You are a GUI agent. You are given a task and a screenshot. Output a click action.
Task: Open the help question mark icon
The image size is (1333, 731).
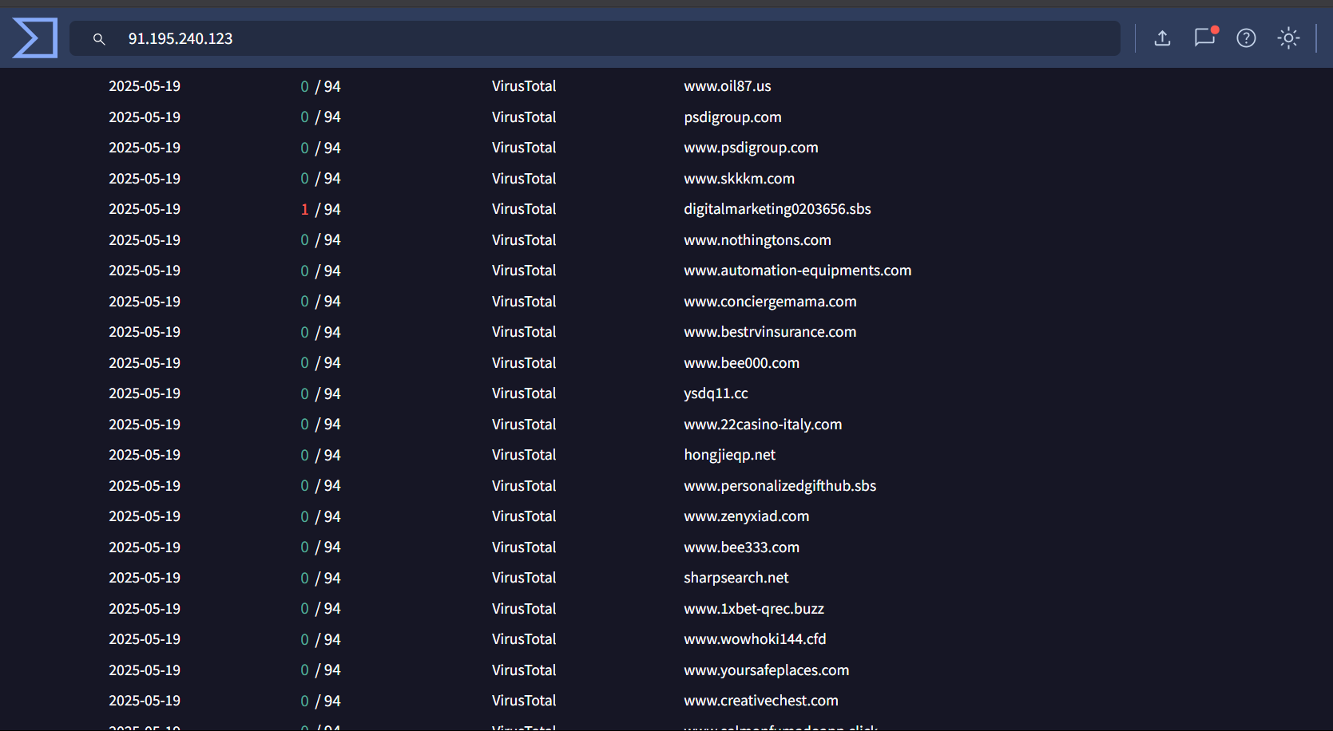[x=1246, y=38]
